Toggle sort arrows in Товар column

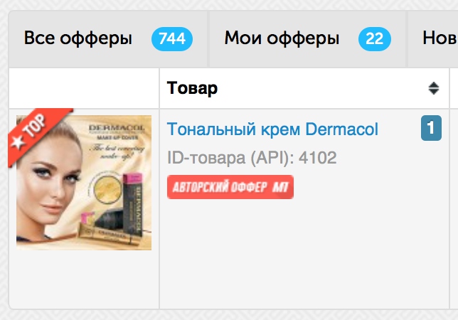pyautogui.click(x=434, y=88)
